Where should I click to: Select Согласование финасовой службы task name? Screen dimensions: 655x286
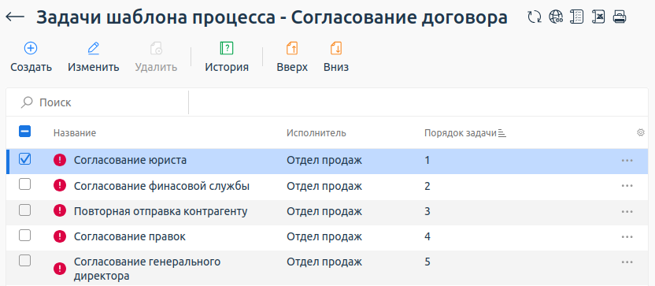161,186
